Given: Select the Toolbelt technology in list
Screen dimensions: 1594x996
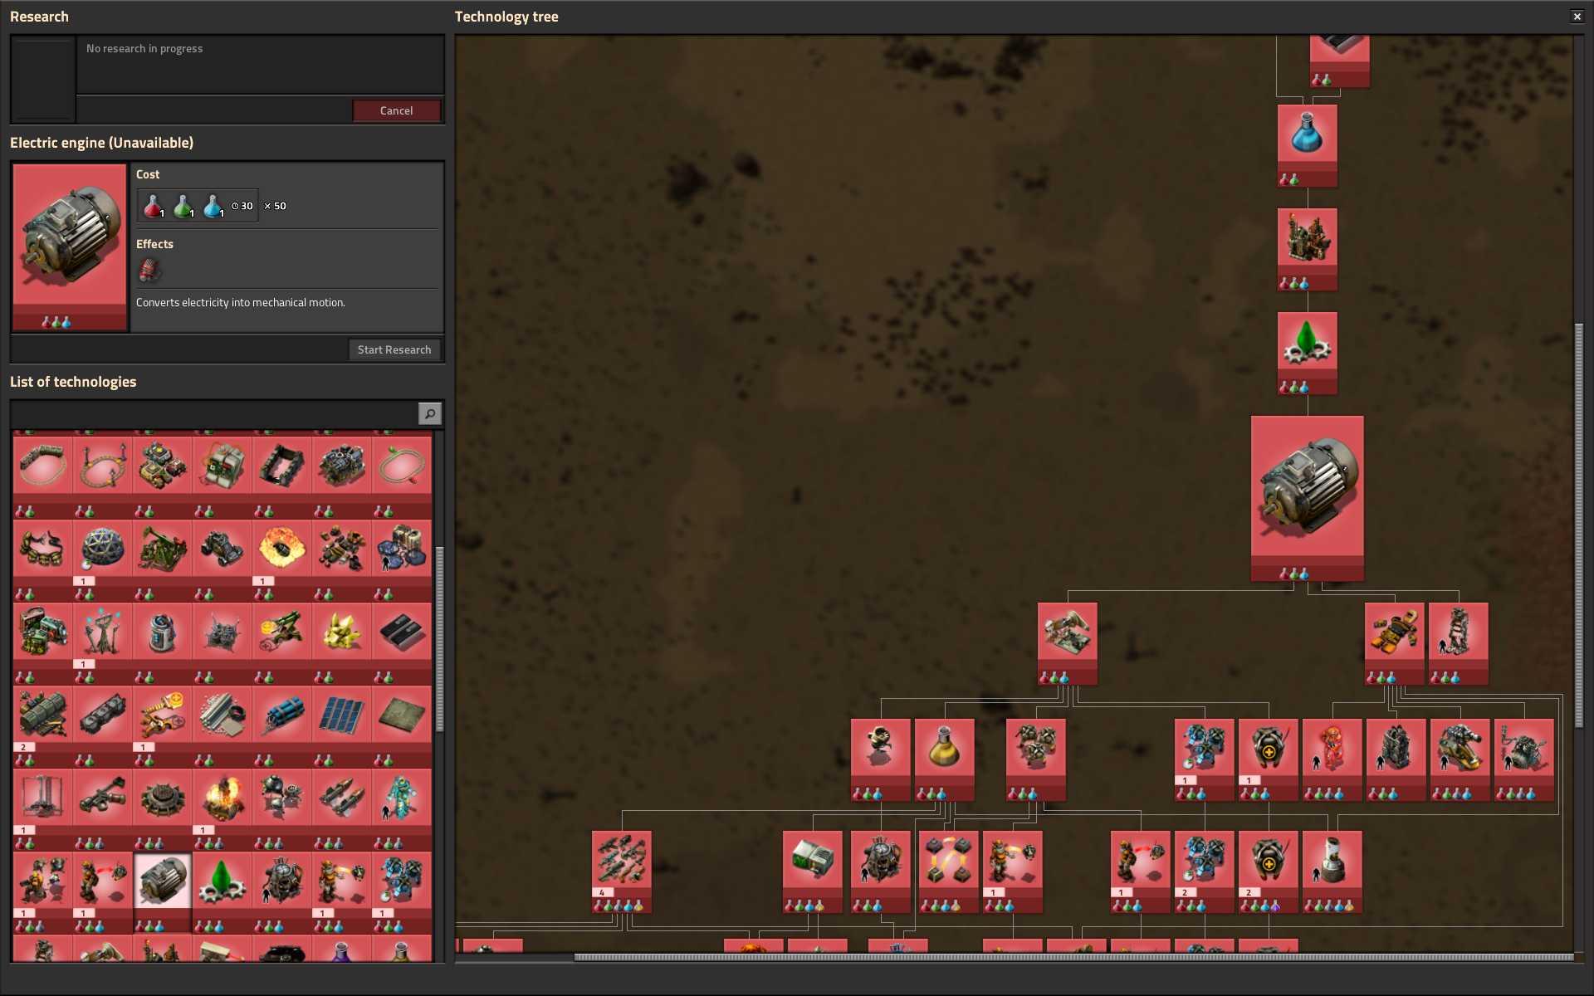Looking at the screenshot, I should (43, 560).
